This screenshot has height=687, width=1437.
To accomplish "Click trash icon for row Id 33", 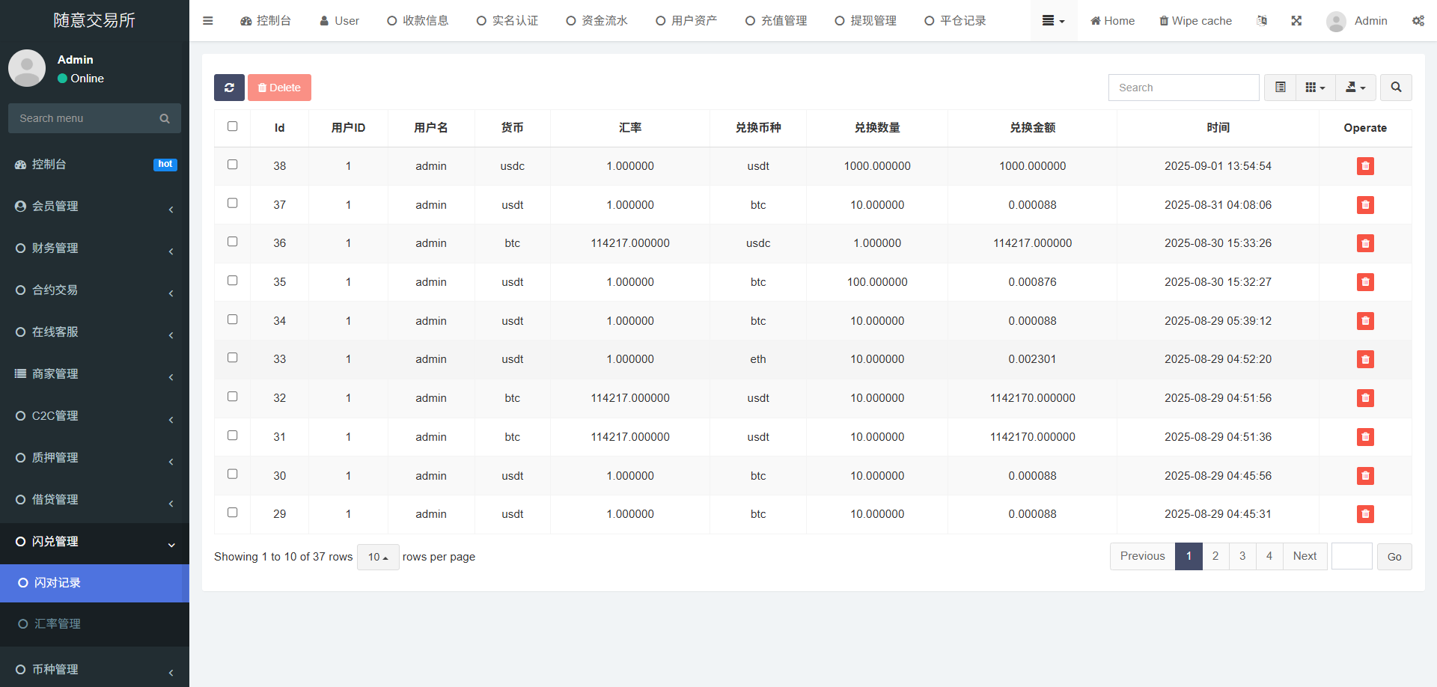I will (1365, 359).
